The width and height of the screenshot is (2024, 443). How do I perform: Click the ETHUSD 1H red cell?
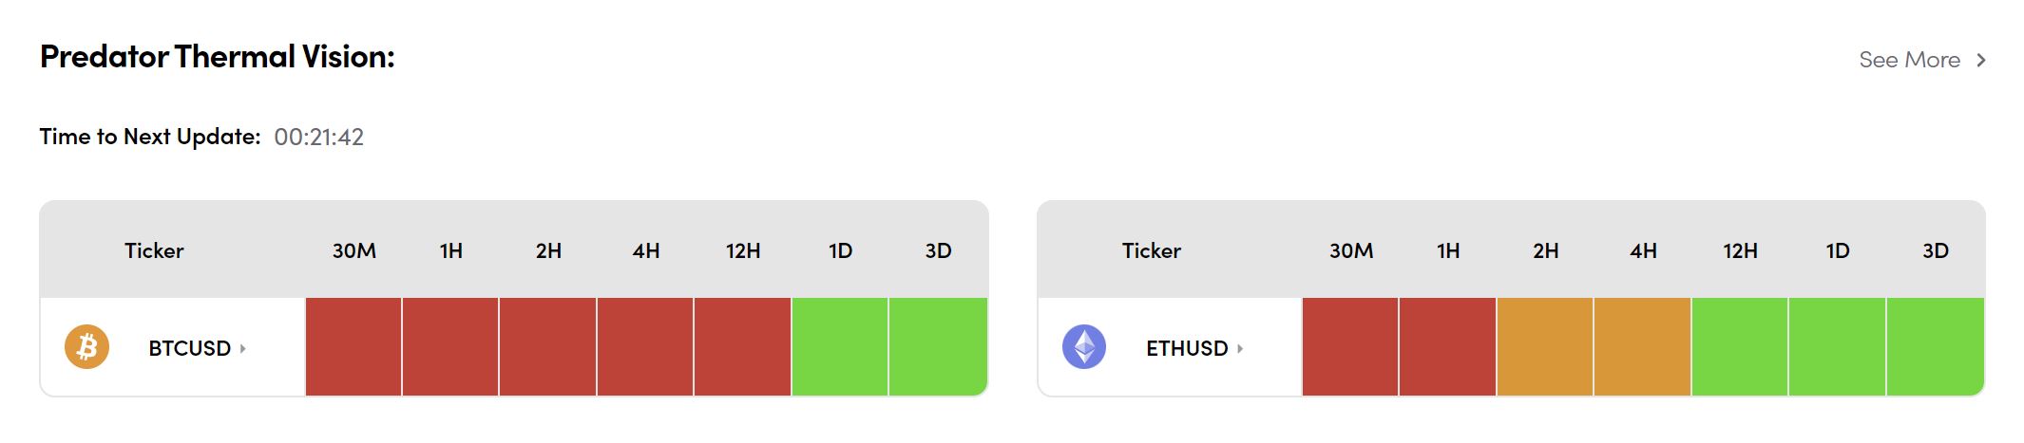1447,346
